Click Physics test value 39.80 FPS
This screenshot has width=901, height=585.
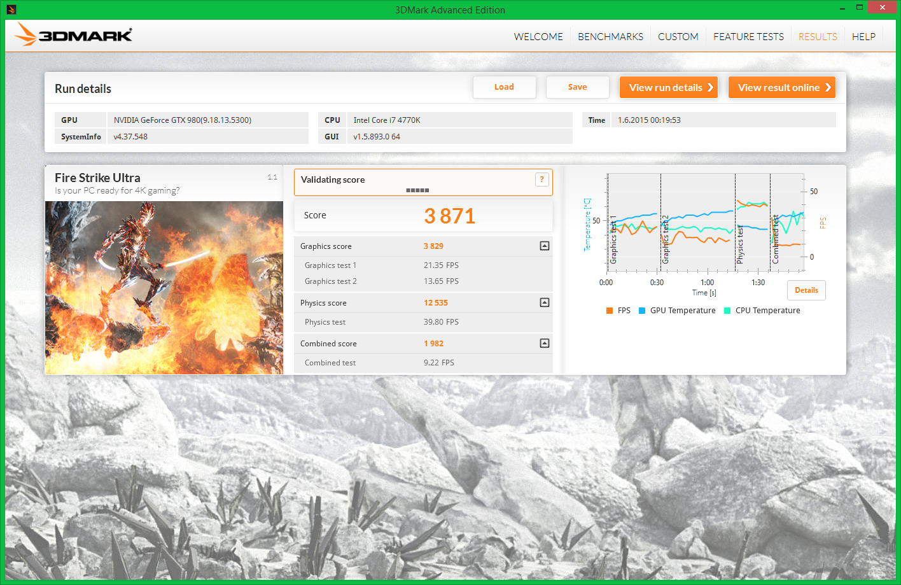pyautogui.click(x=441, y=322)
